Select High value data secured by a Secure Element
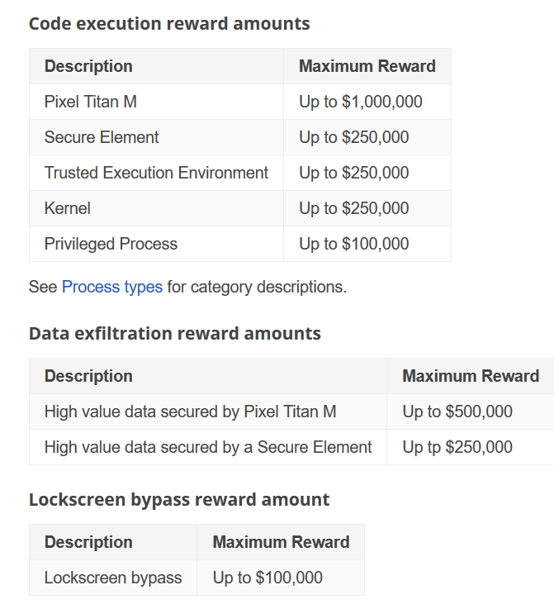The height and width of the screenshot is (609, 554). [x=208, y=447]
